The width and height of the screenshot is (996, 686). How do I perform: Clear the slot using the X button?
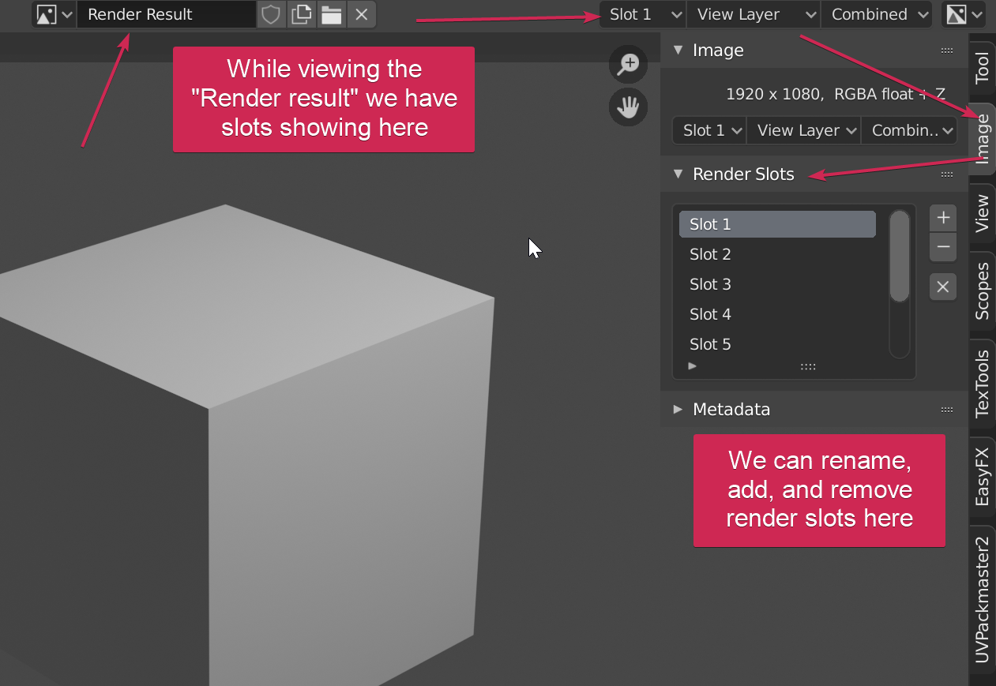[x=942, y=287]
